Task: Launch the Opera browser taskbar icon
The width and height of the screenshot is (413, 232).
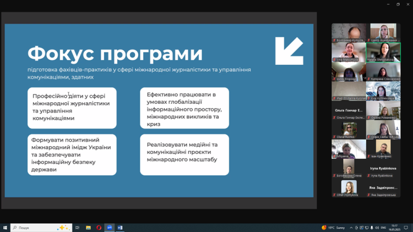Action: pos(99,228)
